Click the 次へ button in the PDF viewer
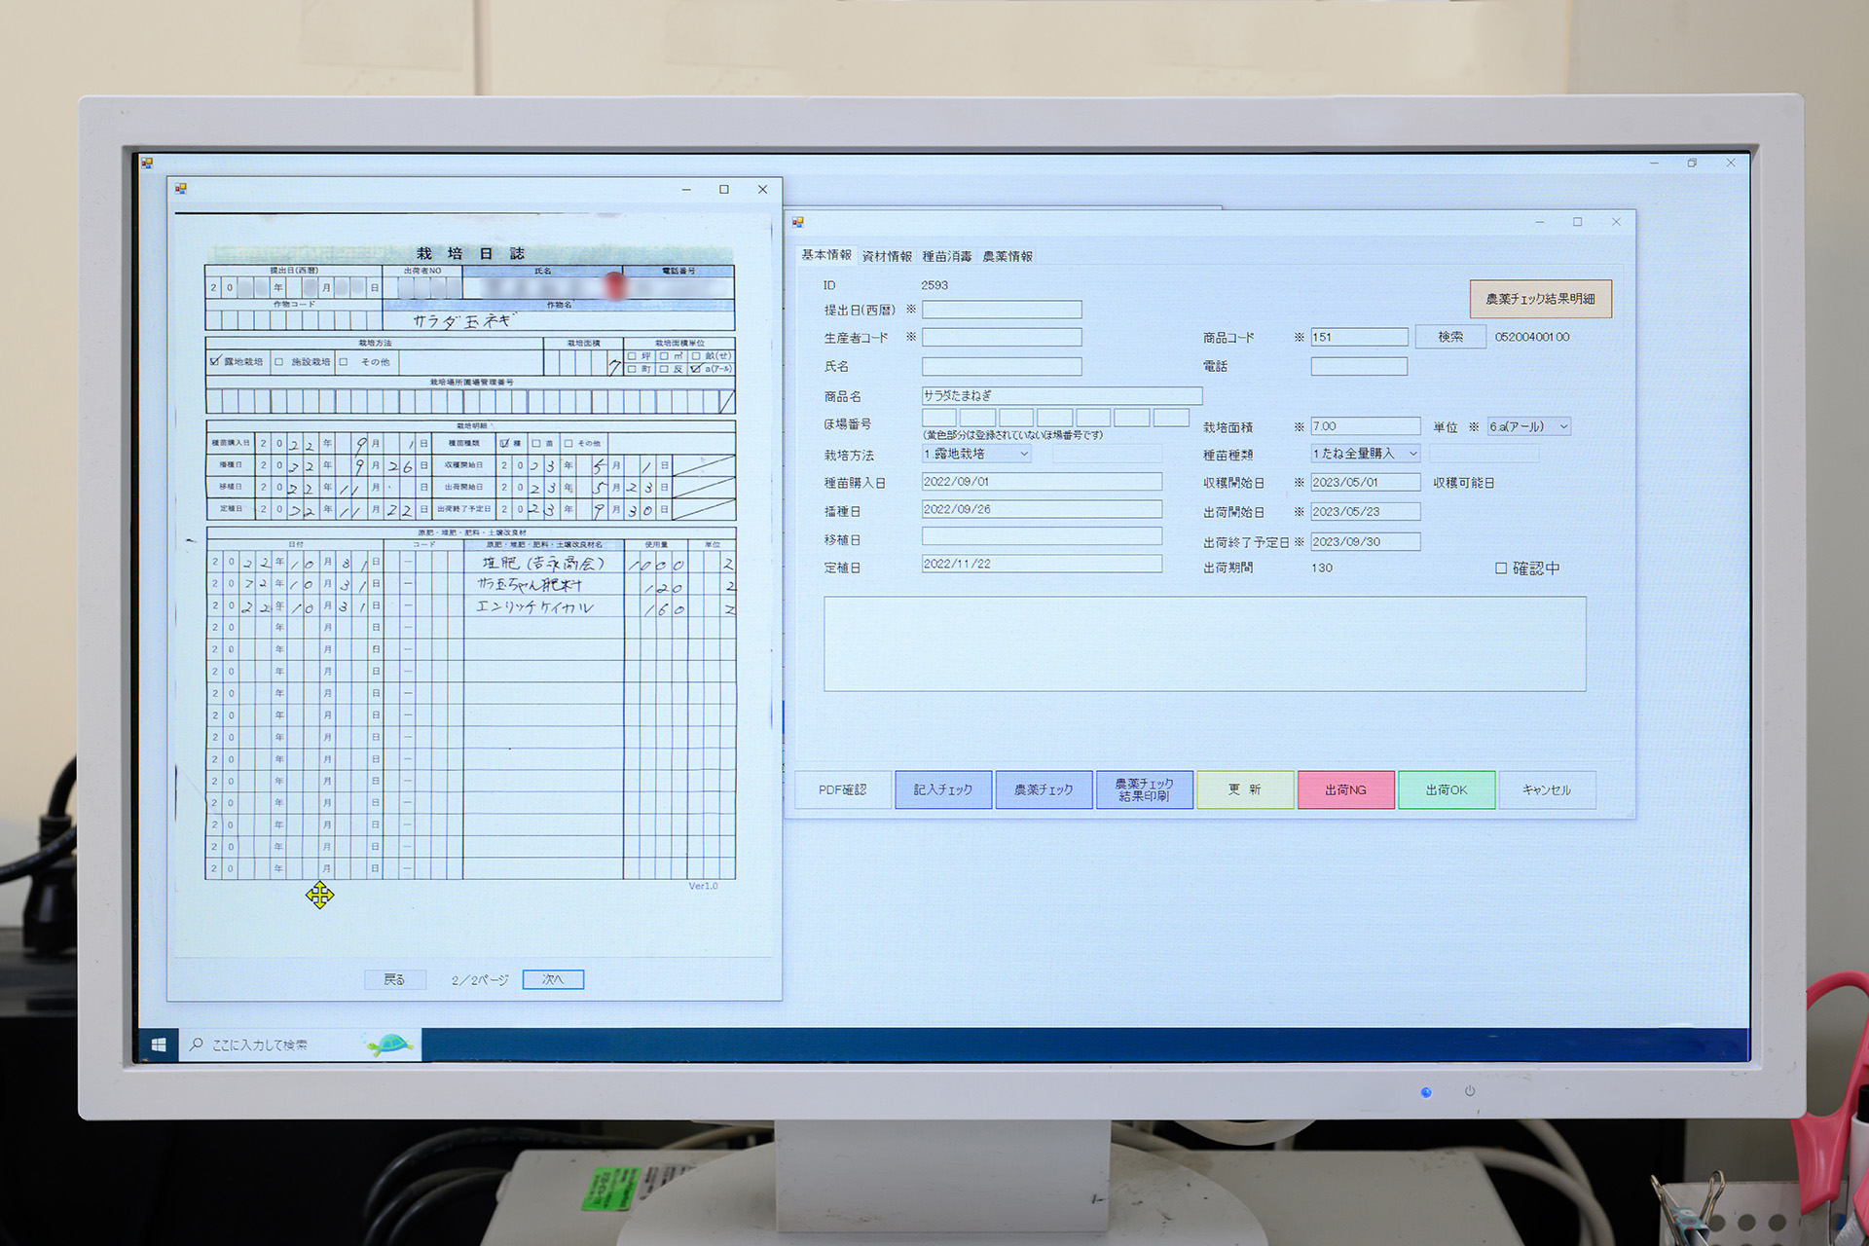The height and width of the screenshot is (1246, 1869). coord(553,979)
